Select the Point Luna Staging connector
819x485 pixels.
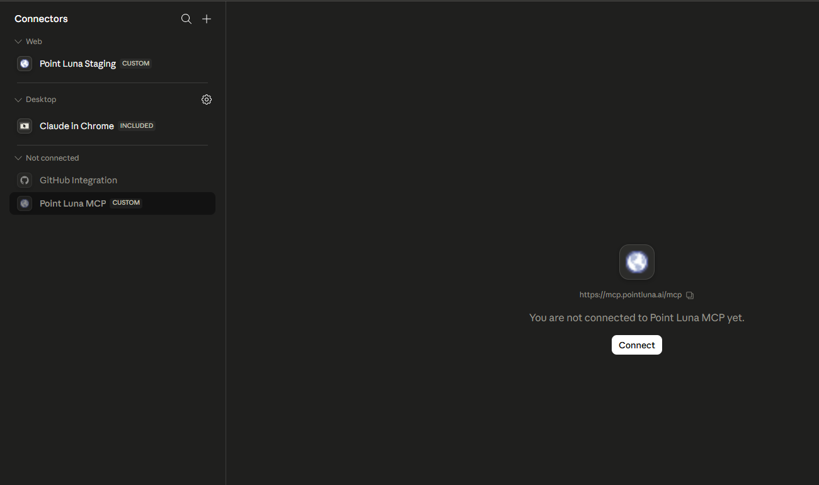pyautogui.click(x=112, y=64)
